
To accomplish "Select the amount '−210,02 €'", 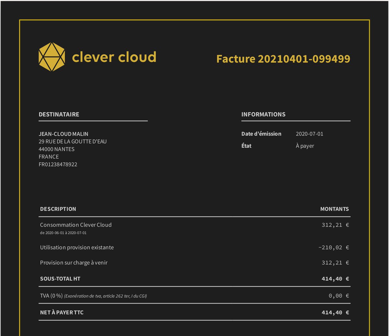I will pos(334,248).
